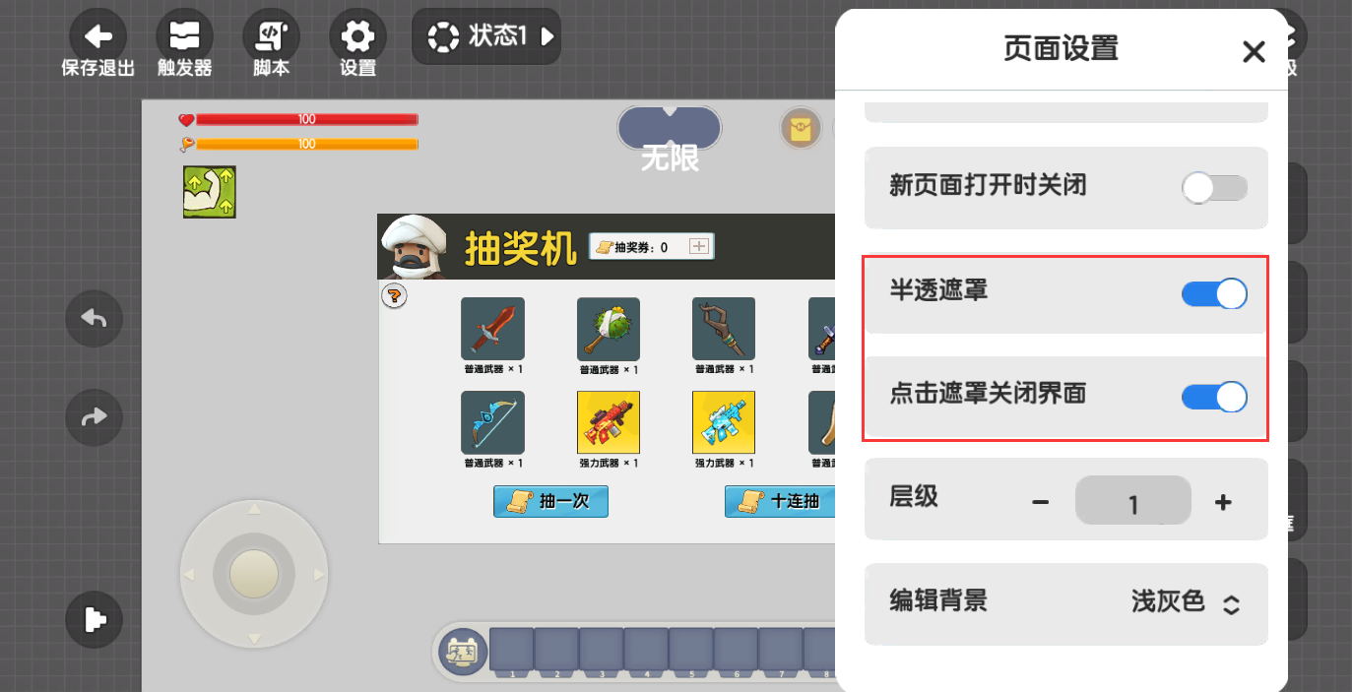Open the 编辑背景 浅灰色 dropdown
The height and width of the screenshot is (692, 1352).
[1186, 602]
